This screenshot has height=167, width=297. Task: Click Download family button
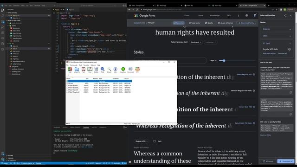pos(246,23)
